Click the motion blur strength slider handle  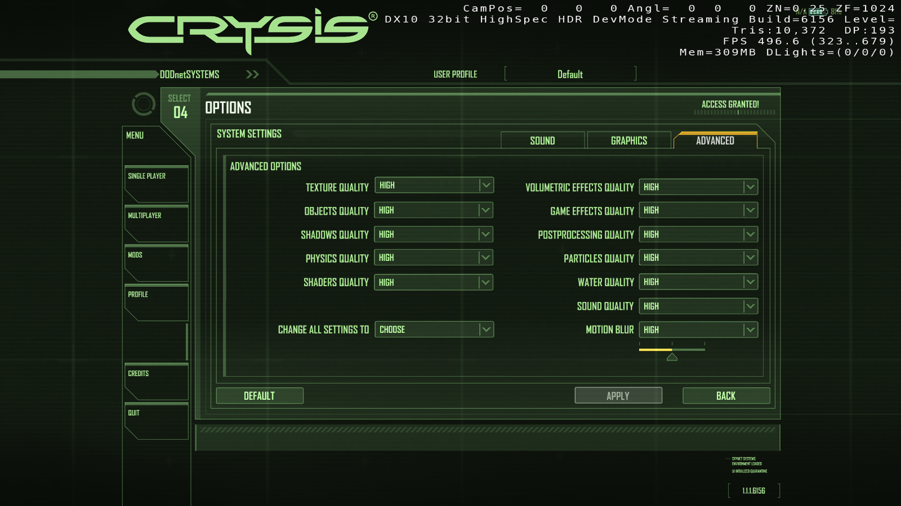click(x=672, y=357)
